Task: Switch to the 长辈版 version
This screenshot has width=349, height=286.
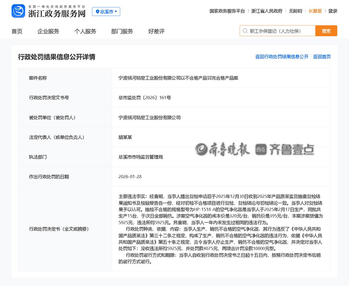Action: click(315, 11)
